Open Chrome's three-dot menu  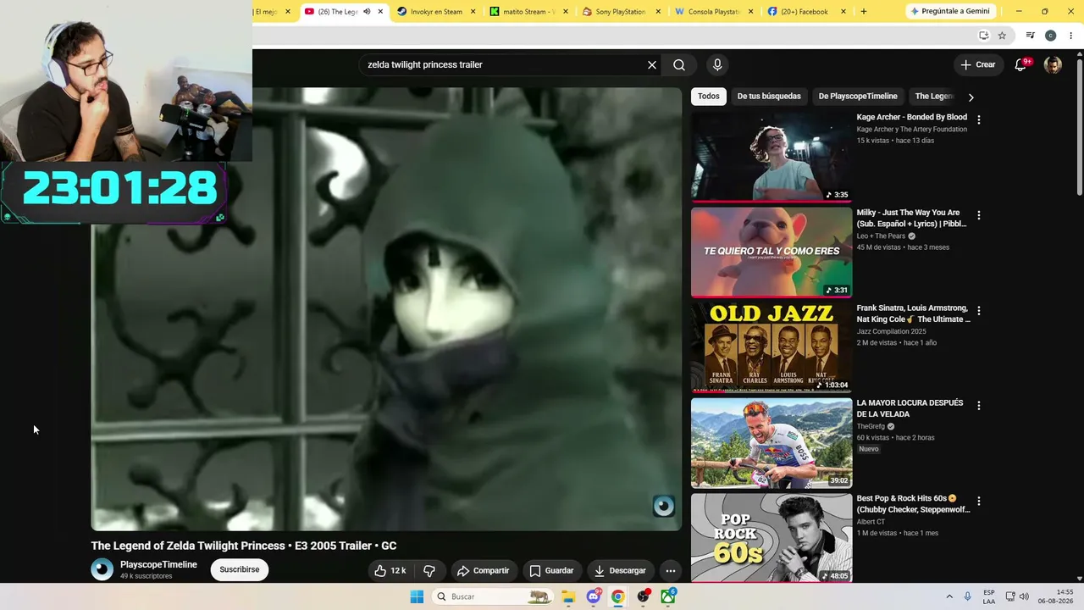pyautogui.click(x=1071, y=36)
